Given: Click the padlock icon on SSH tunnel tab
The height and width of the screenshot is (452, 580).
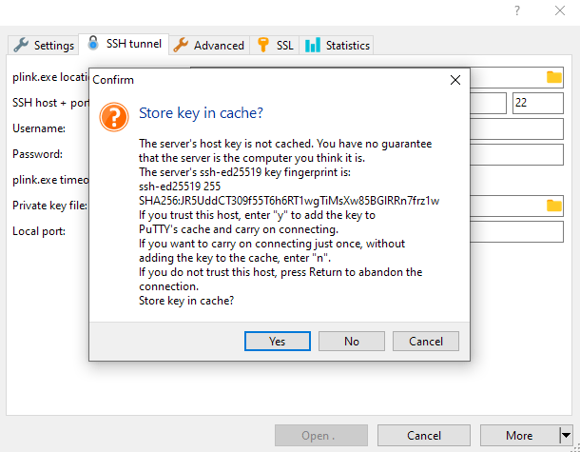Looking at the screenshot, I should pos(93,44).
